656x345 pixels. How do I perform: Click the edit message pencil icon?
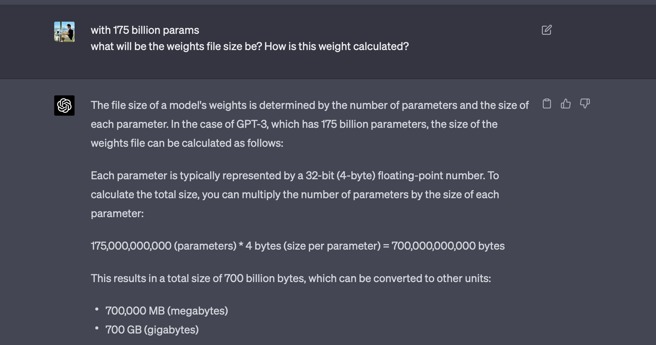[547, 30]
